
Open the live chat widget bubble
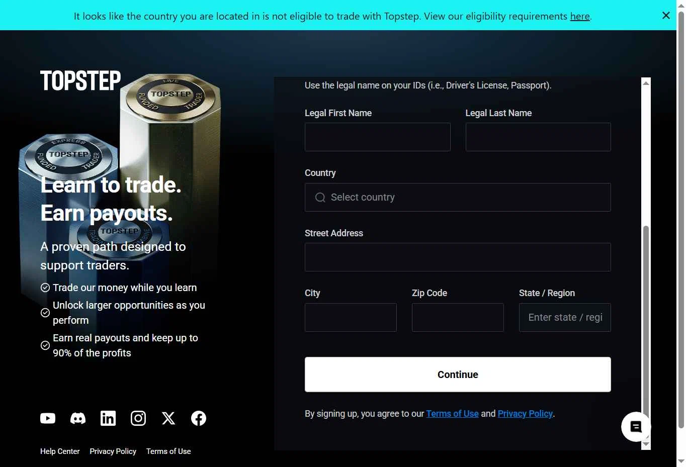[636, 427]
